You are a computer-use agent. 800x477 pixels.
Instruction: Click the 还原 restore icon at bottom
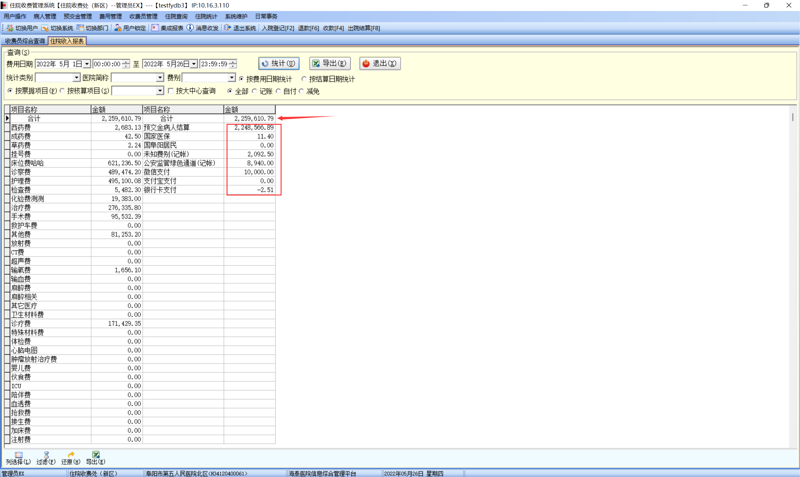71,454
